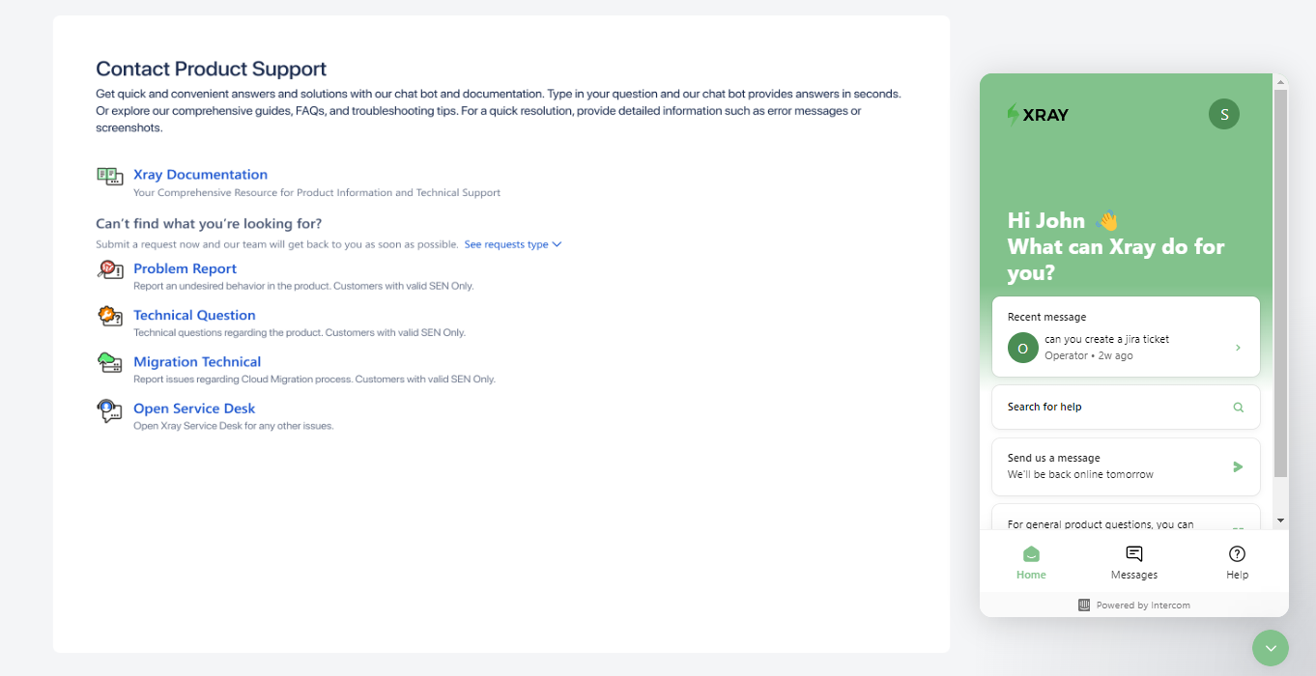The height and width of the screenshot is (676, 1316).
Task: Click the send arrow beside Send us a message
Action: point(1238,466)
